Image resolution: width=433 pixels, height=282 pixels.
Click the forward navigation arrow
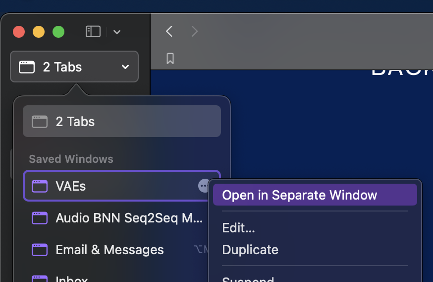click(x=195, y=32)
